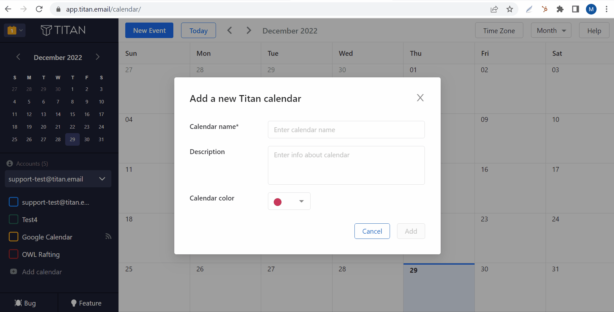The width and height of the screenshot is (614, 312).
Task: Click the Titan logo
Action: coord(63,30)
